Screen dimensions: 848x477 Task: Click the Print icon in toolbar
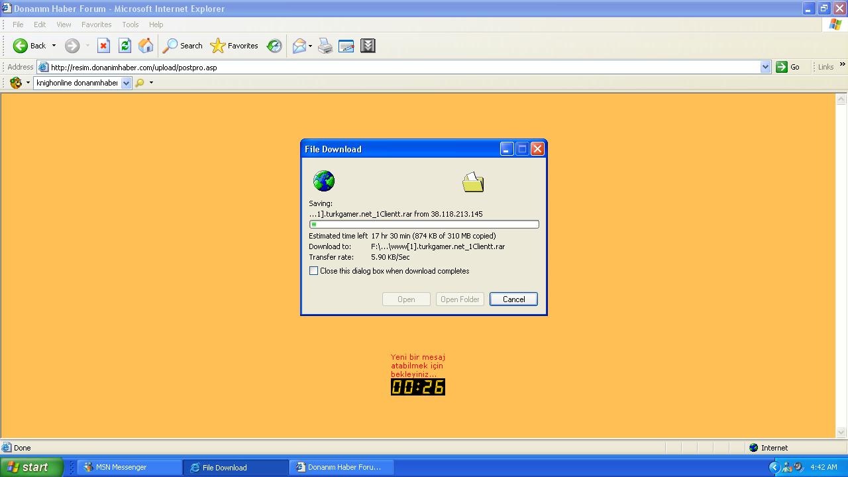[325, 46]
